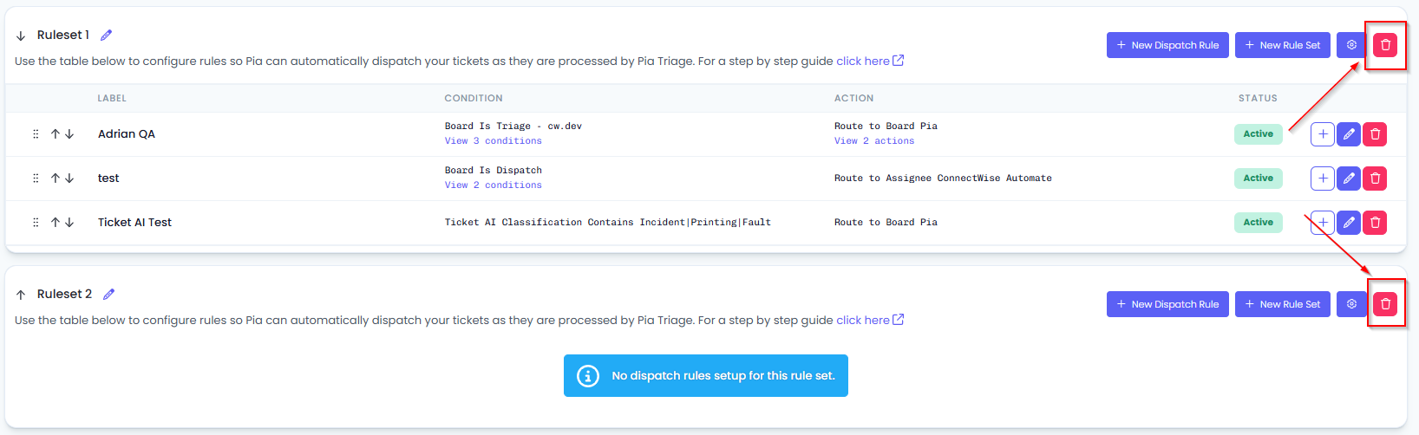Expand View 3 conditions for Adrian QA
1419x435 pixels.
[x=493, y=141]
